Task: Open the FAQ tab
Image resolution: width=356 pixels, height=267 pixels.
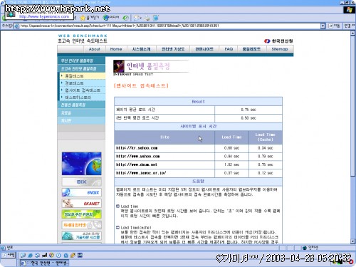Action: pos(229,49)
